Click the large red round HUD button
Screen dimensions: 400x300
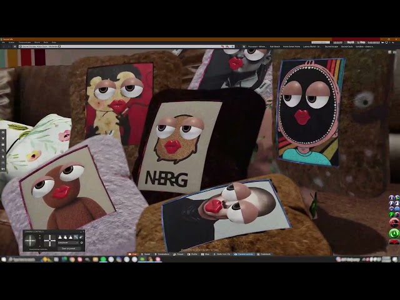(394, 222)
